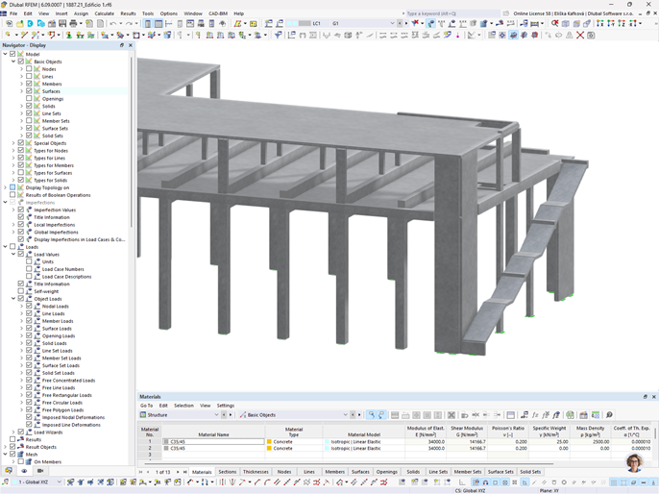Switch to the Thicknesses tab
This screenshot has height=494, width=659.
tap(256, 472)
